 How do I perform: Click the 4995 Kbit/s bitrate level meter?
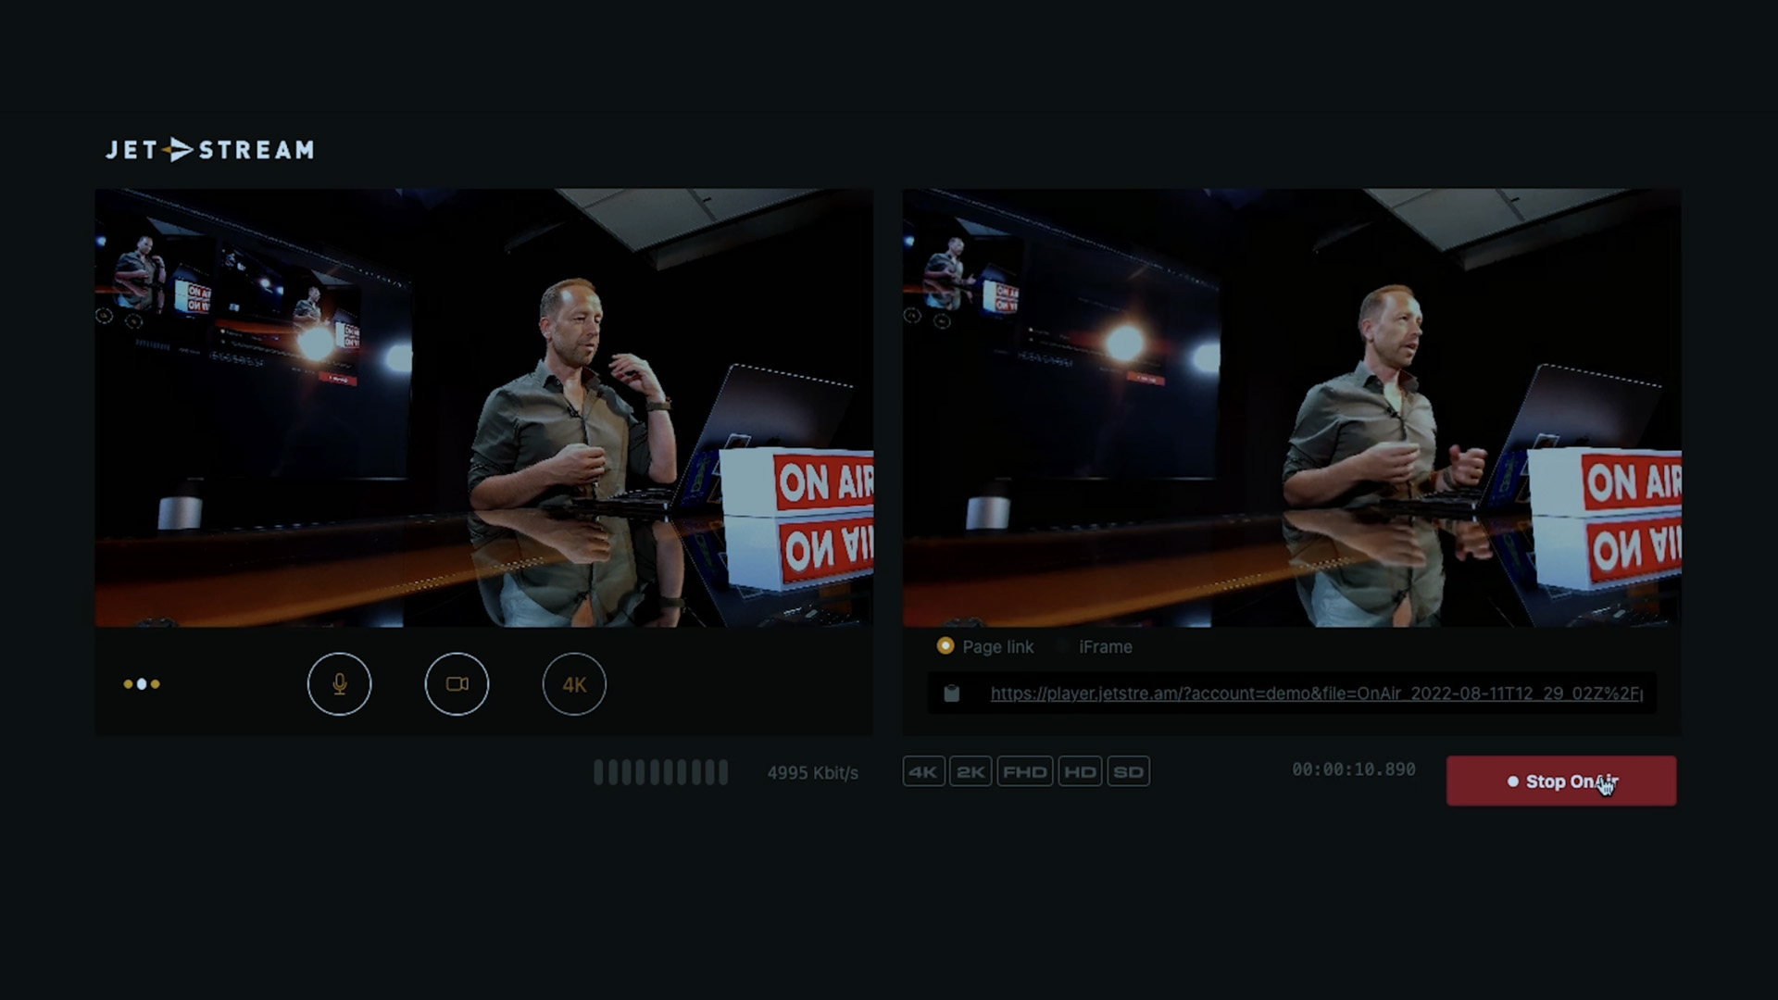tap(661, 771)
